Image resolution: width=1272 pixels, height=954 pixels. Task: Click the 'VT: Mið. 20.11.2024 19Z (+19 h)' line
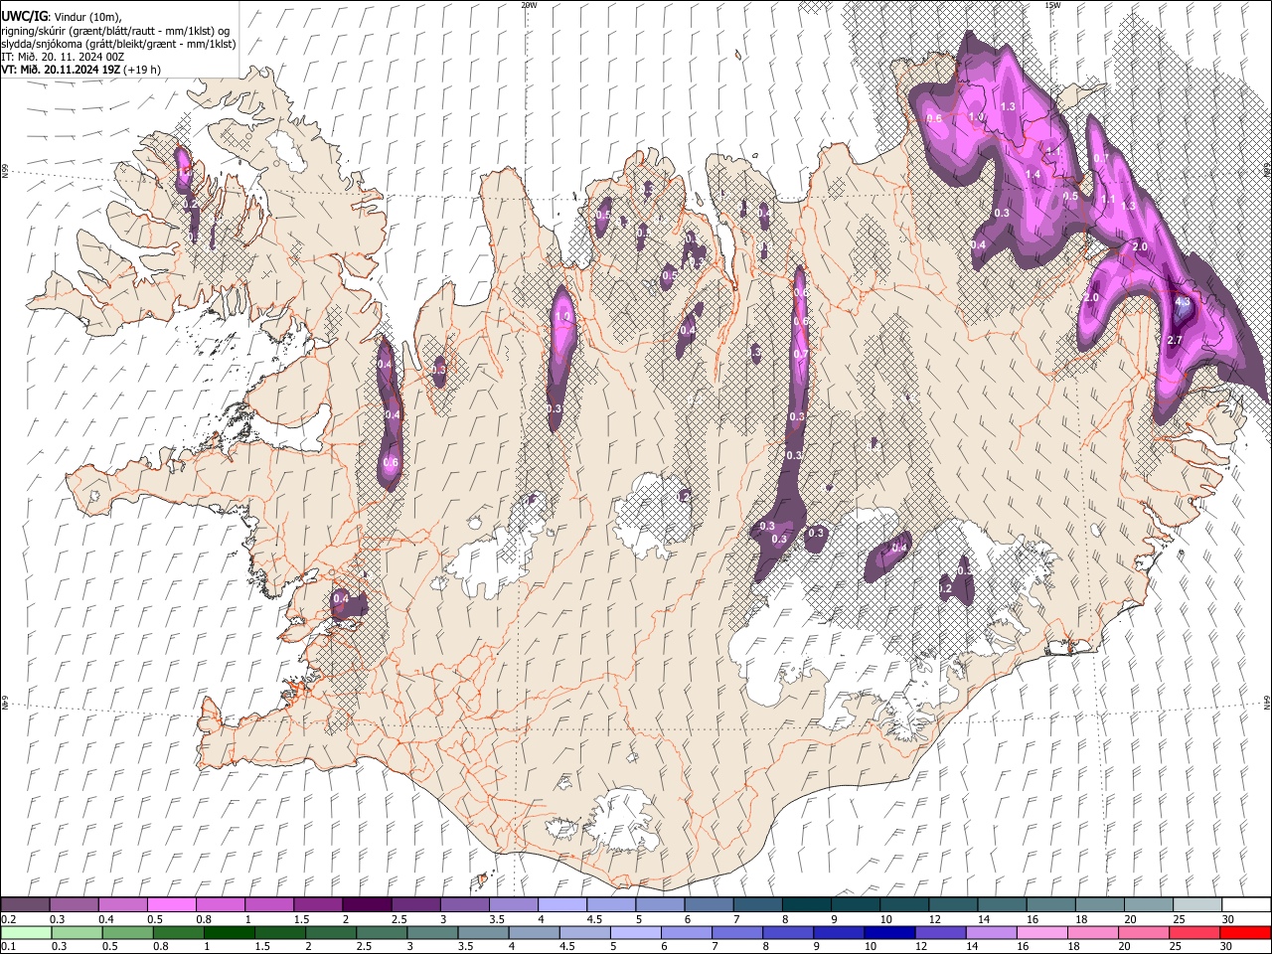80,70
